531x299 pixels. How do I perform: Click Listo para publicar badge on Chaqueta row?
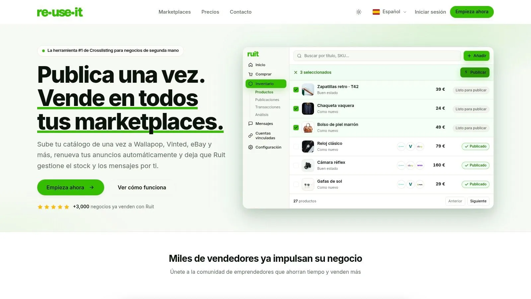pyautogui.click(x=471, y=109)
